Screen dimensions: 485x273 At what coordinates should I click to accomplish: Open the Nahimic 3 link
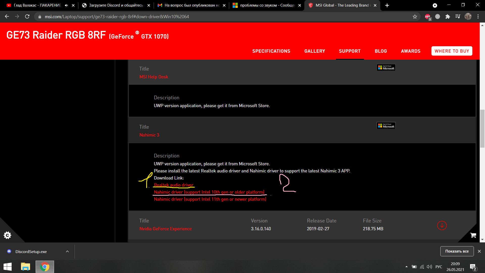[x=149, y=135]
